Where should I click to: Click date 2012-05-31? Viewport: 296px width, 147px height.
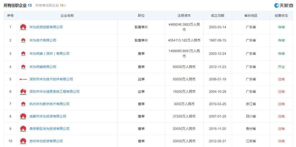[217, 141]
